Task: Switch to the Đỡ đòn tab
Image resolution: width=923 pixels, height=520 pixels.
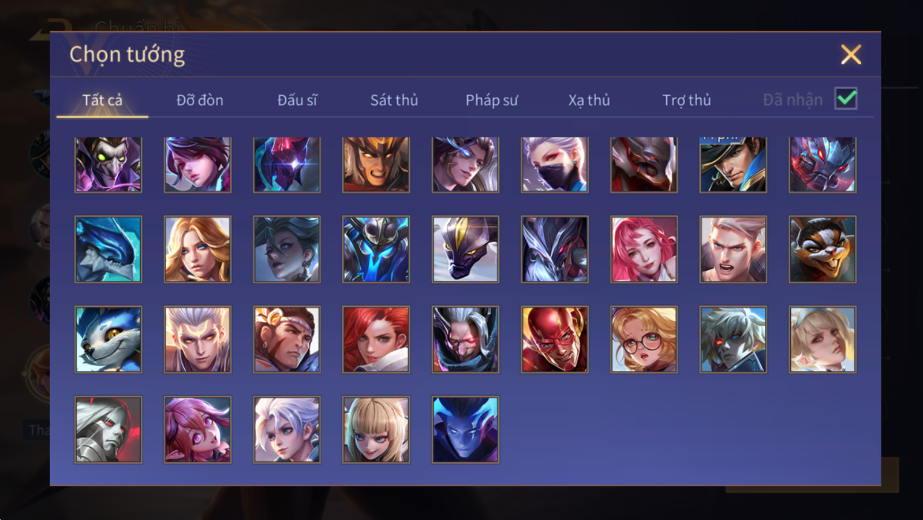Action: tap(200, 100)
